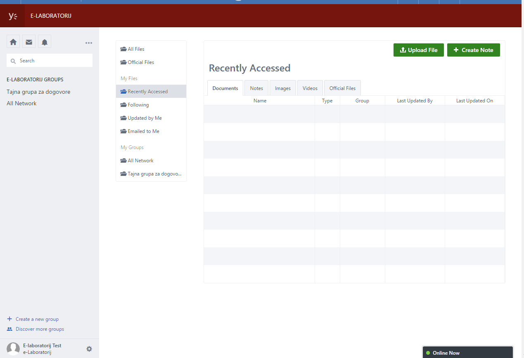
Task: Open the Inbox envelope icon
Action: coord(29,42)
